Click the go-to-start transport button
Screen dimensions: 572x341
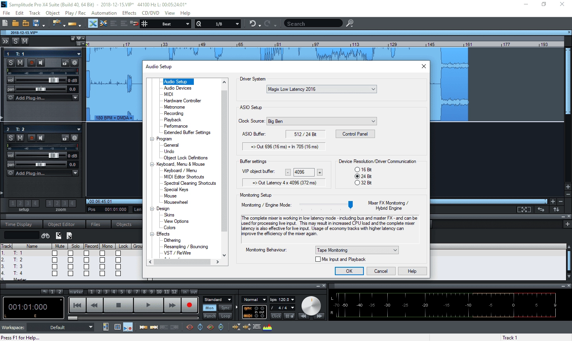[77, 305]
